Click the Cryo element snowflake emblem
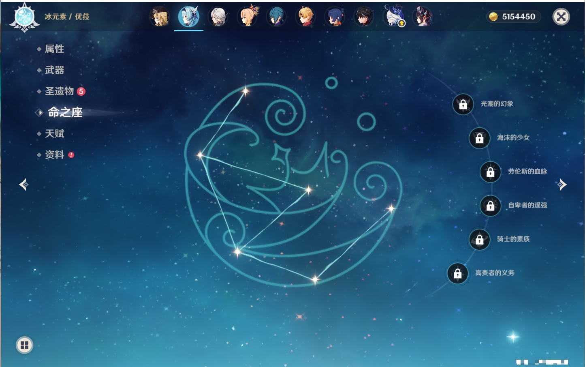 pyautogui.click(x=24, y=17)
